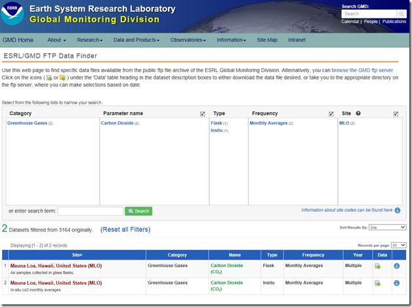
Task: Download data file for Flask dataset row
Action: (x=377, y=266)
